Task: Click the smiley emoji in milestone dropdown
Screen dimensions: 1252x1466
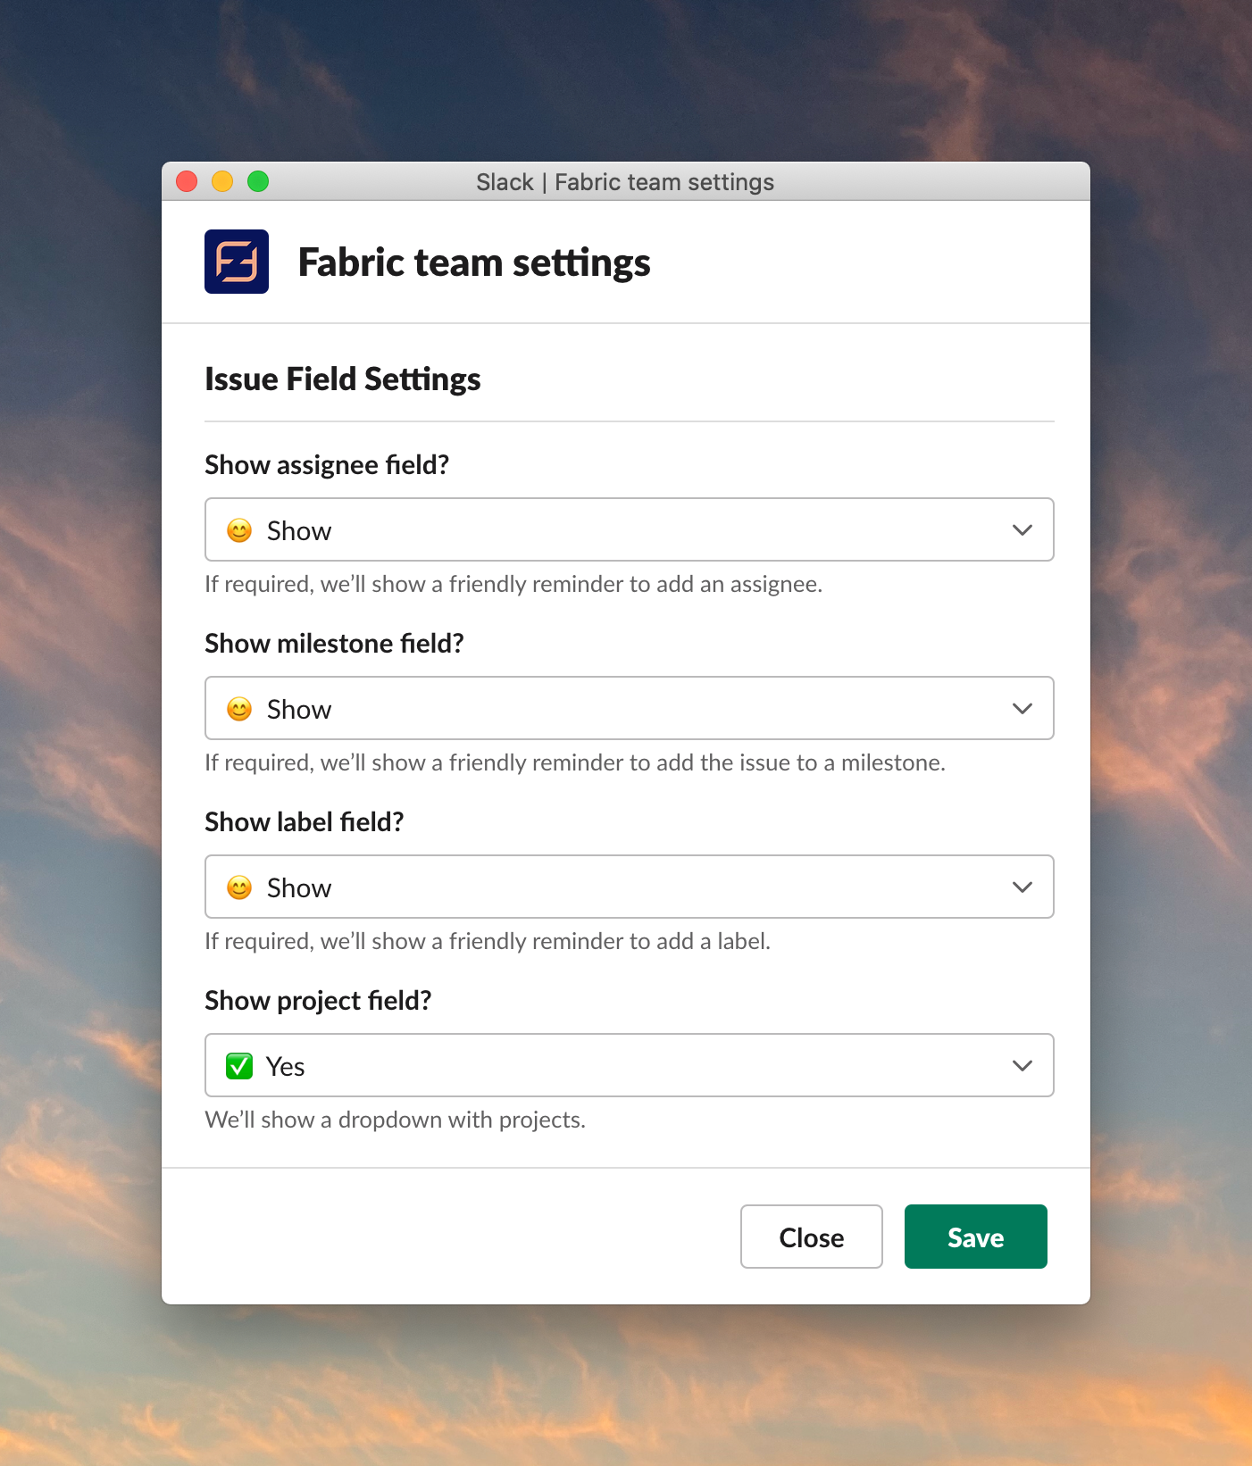Action: 239,709
